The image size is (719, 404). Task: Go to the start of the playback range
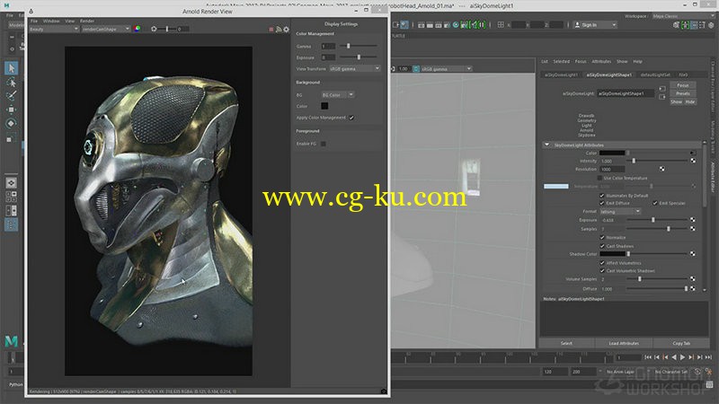coord(648,357)
